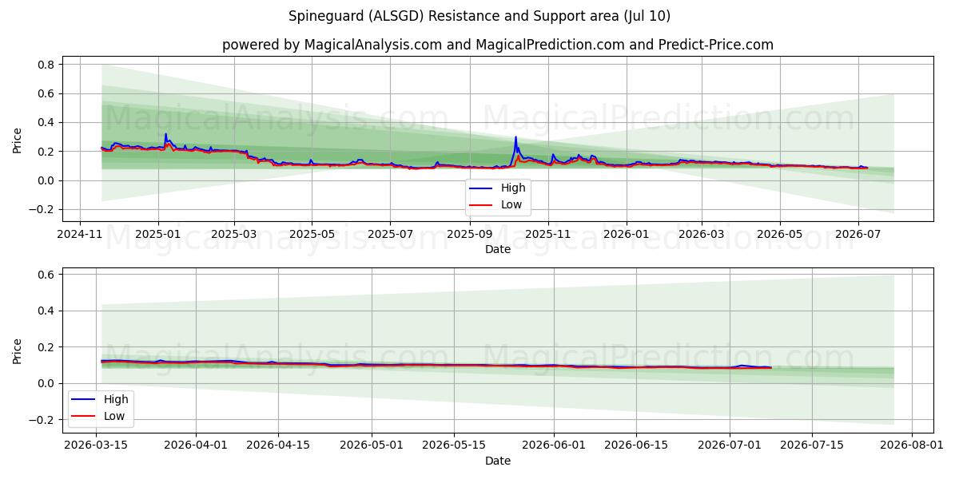Click the upper chart 'Price' axis label
This screenshot has height=479, width=959.
click(x=18, y=139)
